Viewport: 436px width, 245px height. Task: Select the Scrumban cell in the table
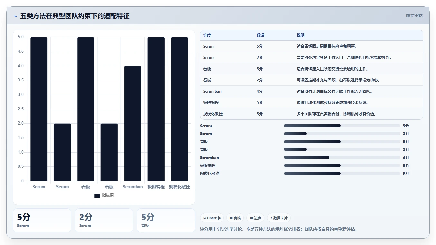[x=212, y=91]
